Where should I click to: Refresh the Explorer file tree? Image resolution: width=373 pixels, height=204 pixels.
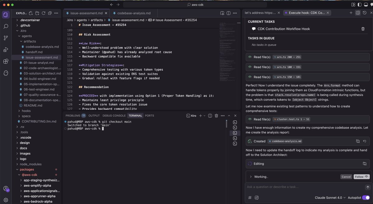point(44,13)
